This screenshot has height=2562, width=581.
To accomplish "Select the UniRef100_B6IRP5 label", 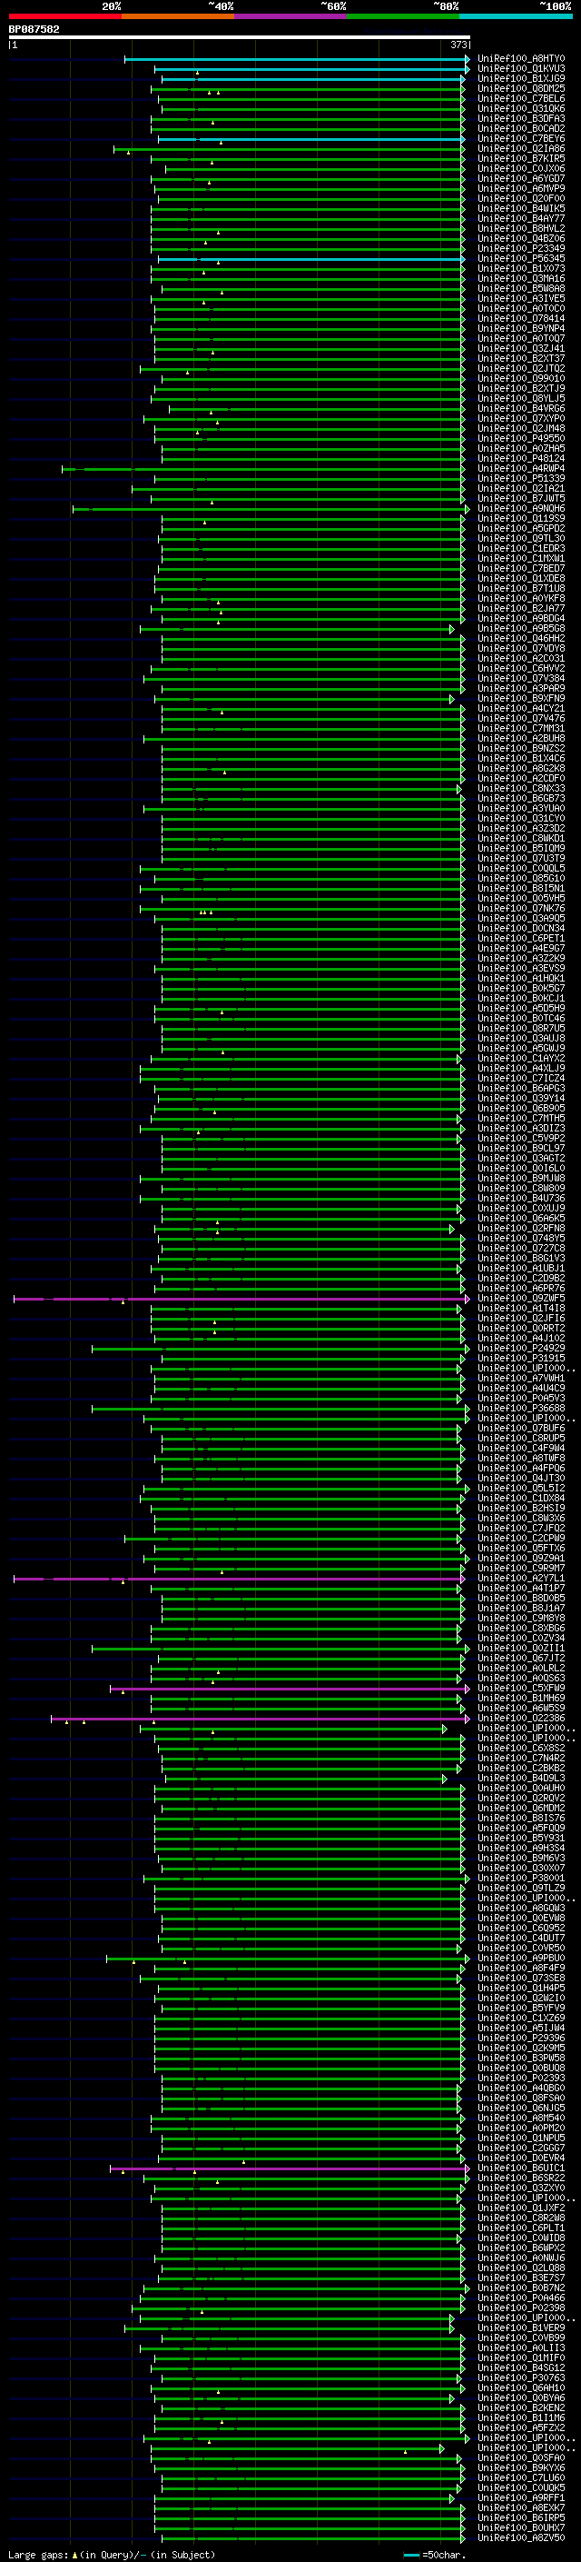I will [521, 2518].
